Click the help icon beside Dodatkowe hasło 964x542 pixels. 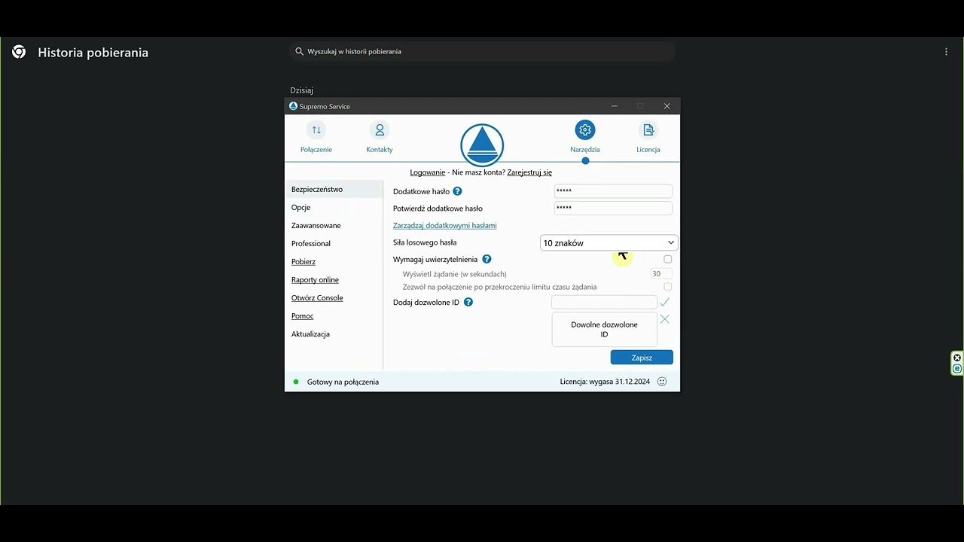click(x=457, y=191)
